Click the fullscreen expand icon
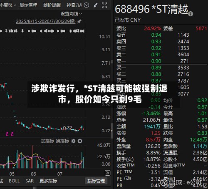Screen dimensions: 208x189 (x=104, y=5)
